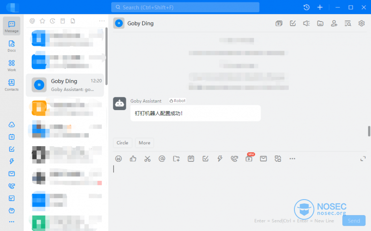Screen dimensions: 371x231
Task: Open group live video icon in chat header
Action: click(279, 23)
